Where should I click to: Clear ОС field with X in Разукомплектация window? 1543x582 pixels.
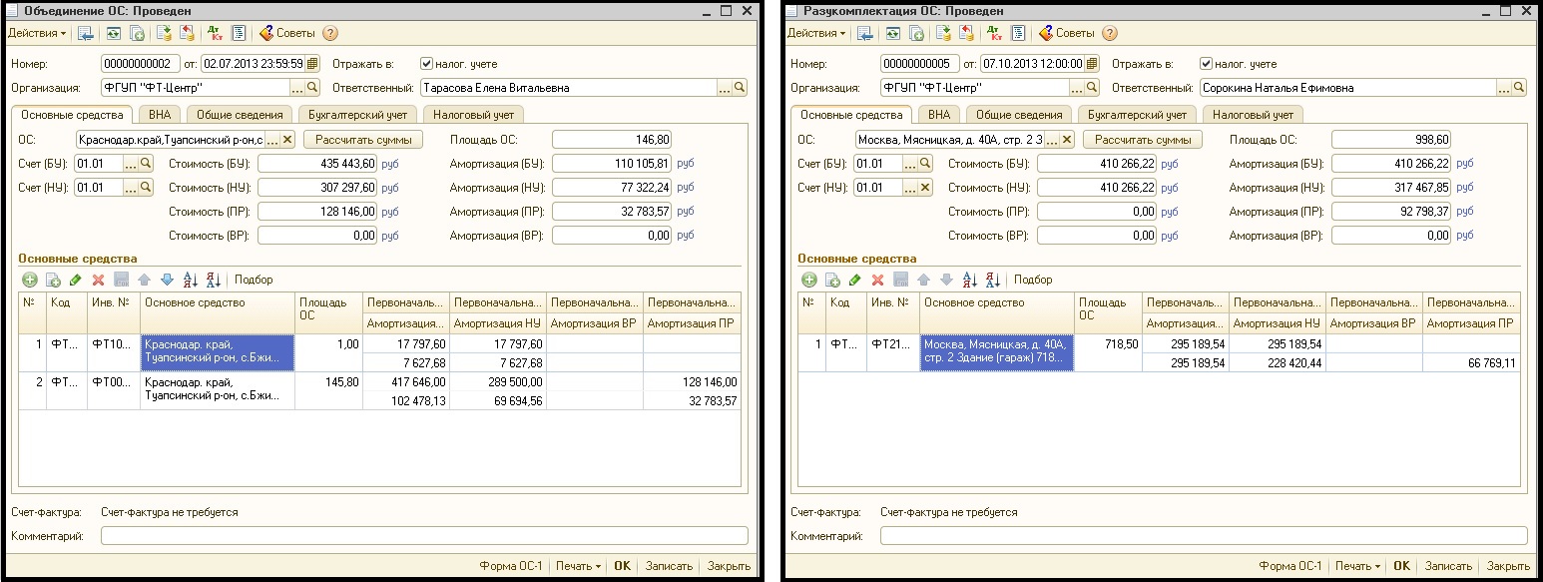point(1067,140)
